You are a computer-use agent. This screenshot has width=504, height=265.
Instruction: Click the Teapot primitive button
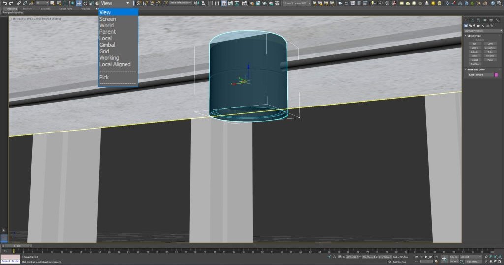point(475,60)
